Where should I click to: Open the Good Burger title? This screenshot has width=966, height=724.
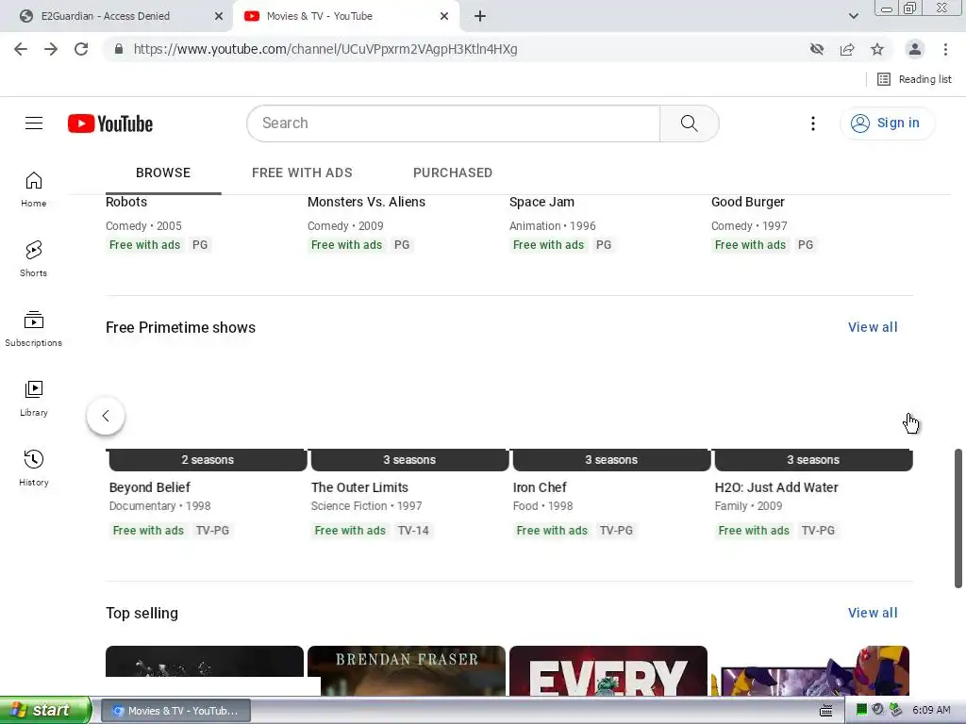pos(748,202)
